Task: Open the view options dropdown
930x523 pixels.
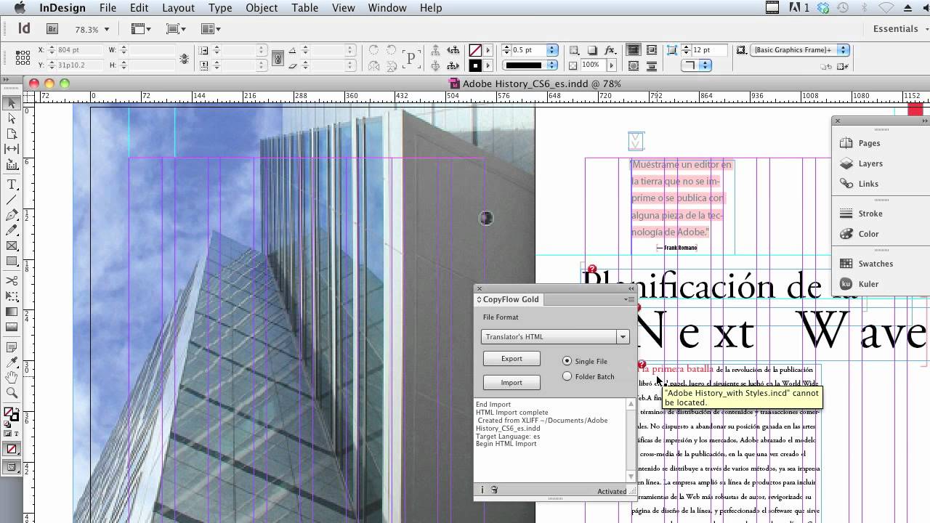Action: coord(141,29)
